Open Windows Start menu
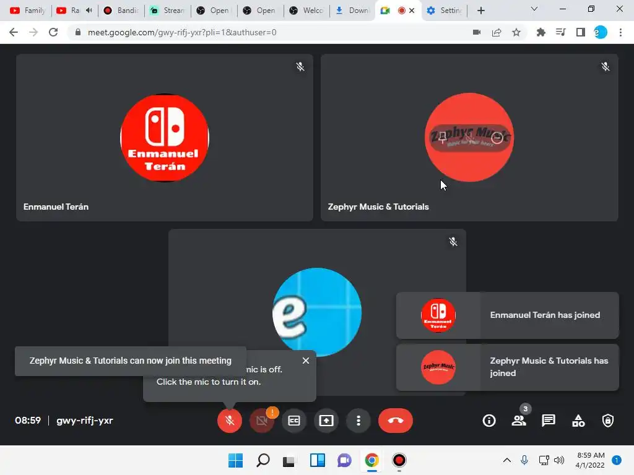Viewport: 634px width, 475px height. 236,460
